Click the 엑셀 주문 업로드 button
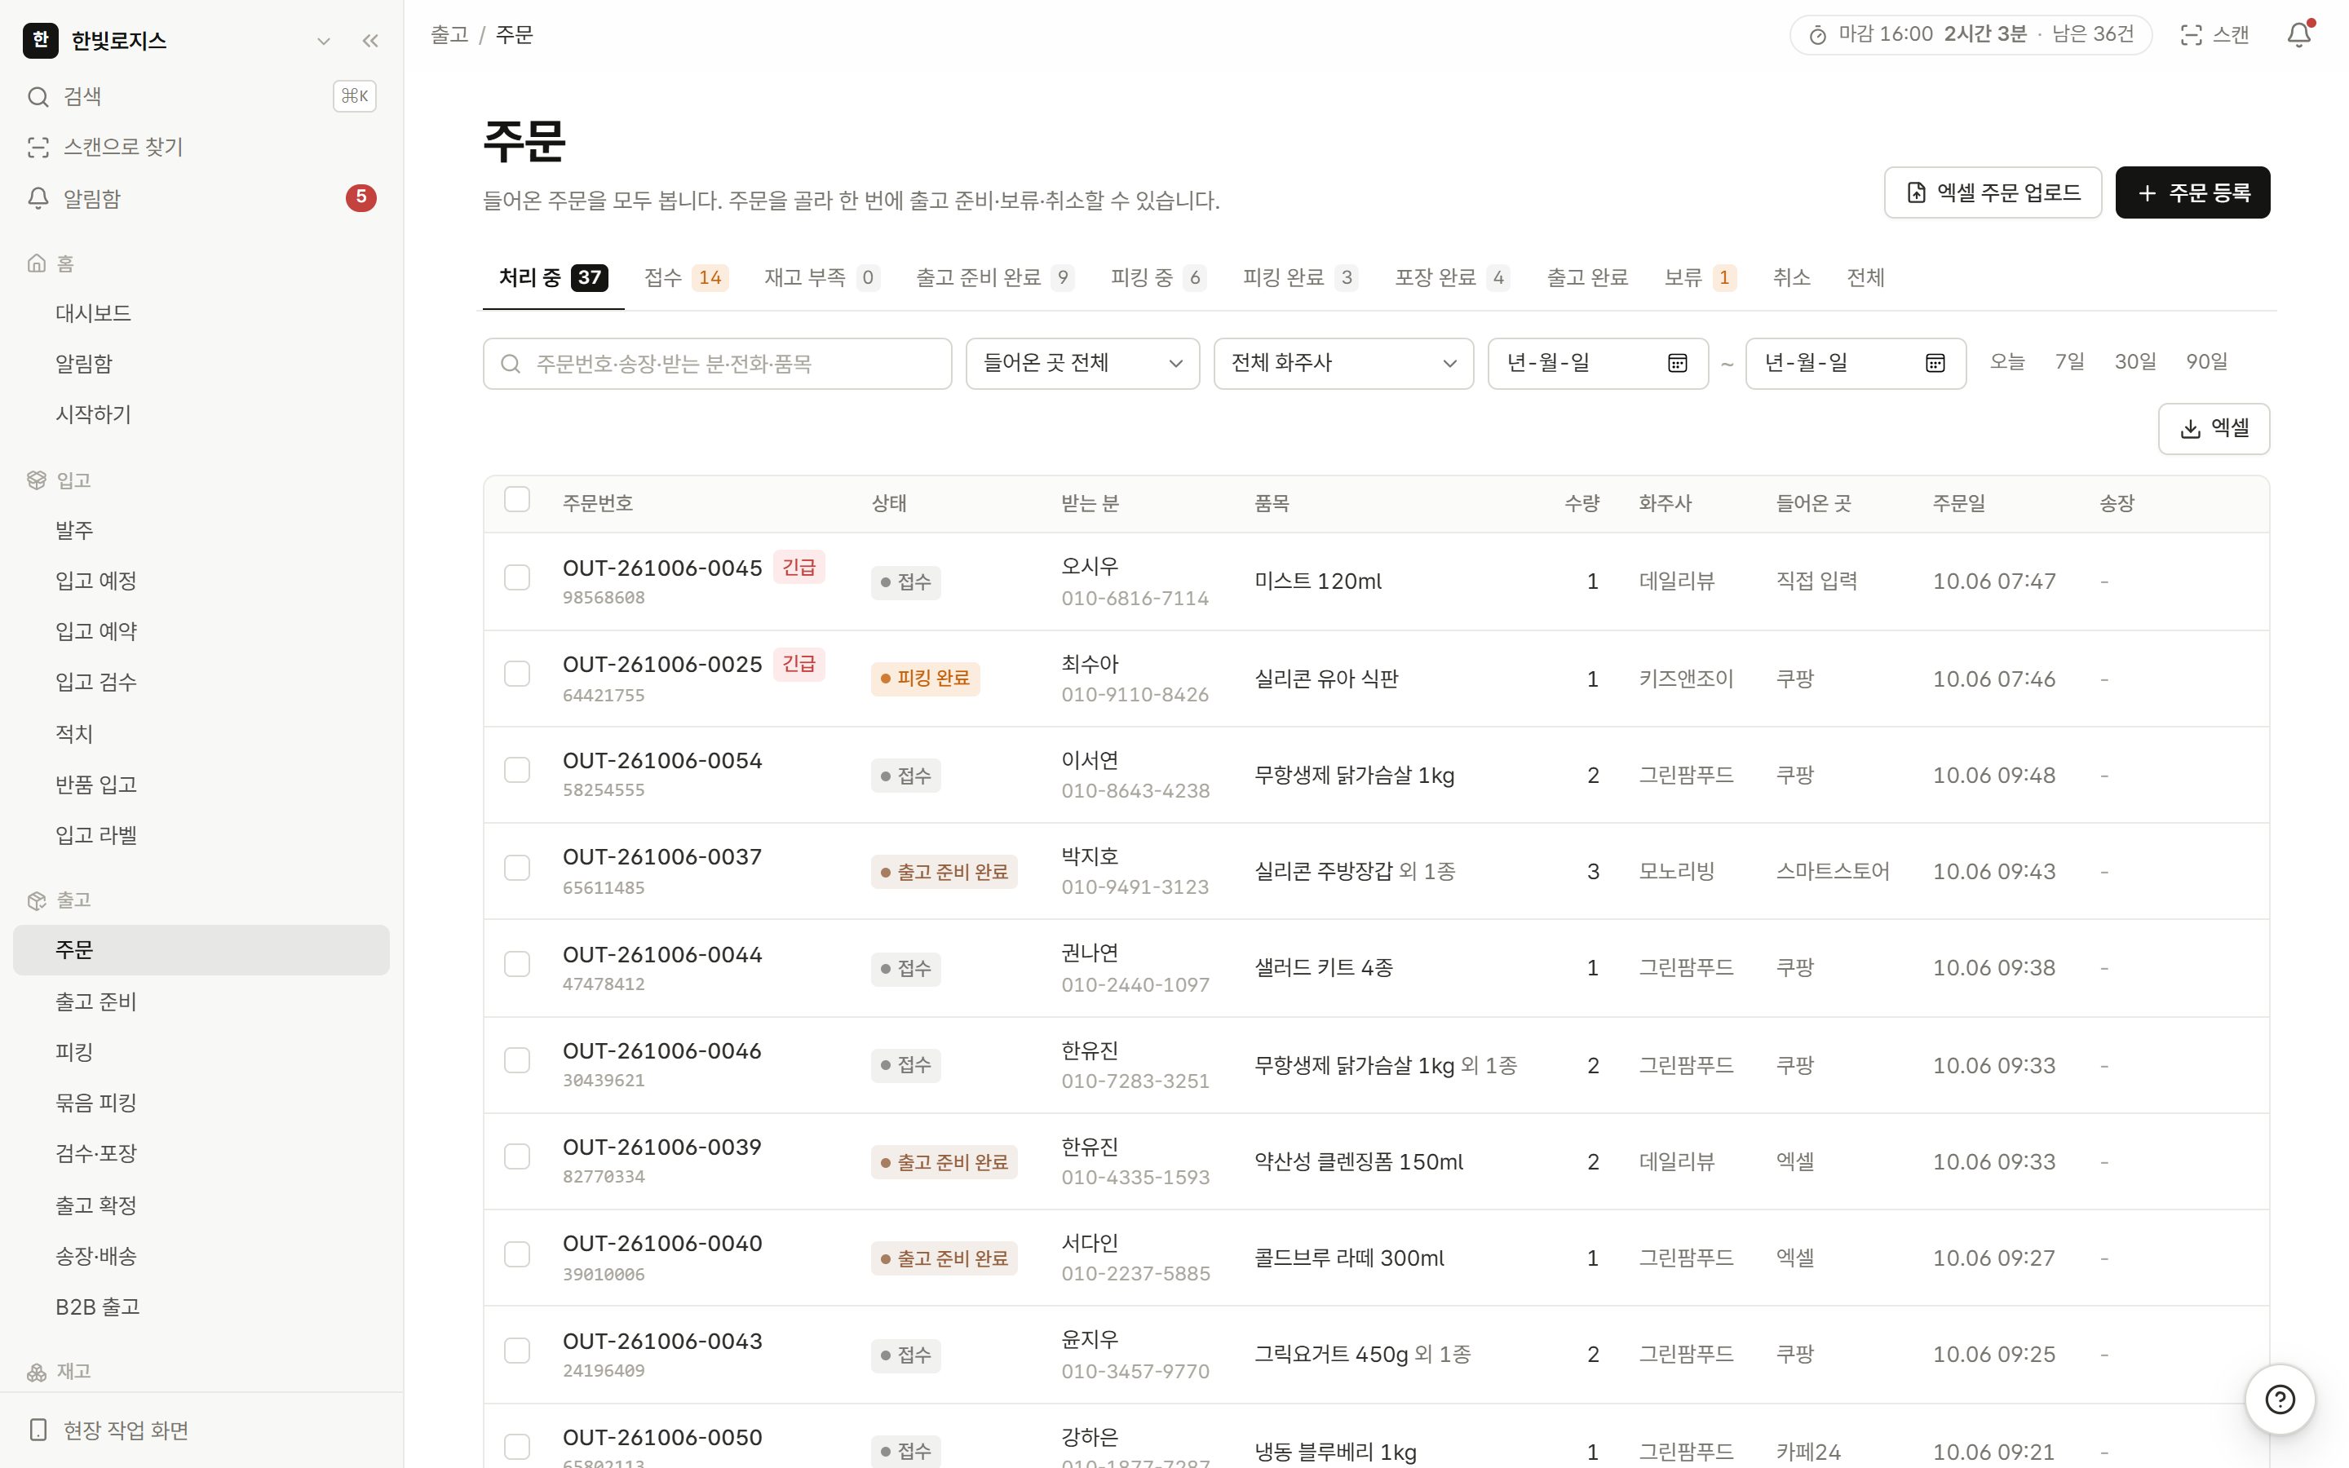This screenshot has width=2349, height=1468. (x=1992, y=192)
